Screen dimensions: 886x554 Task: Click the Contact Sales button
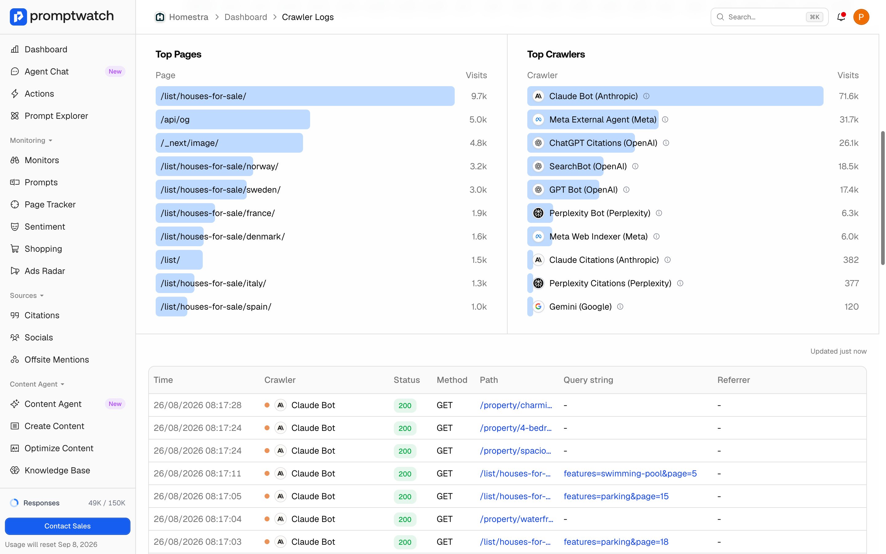click(x=67, y=526)
